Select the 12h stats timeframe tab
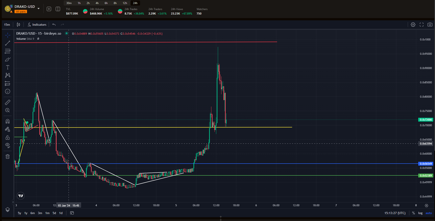435x221 pixels. point(125,3)
